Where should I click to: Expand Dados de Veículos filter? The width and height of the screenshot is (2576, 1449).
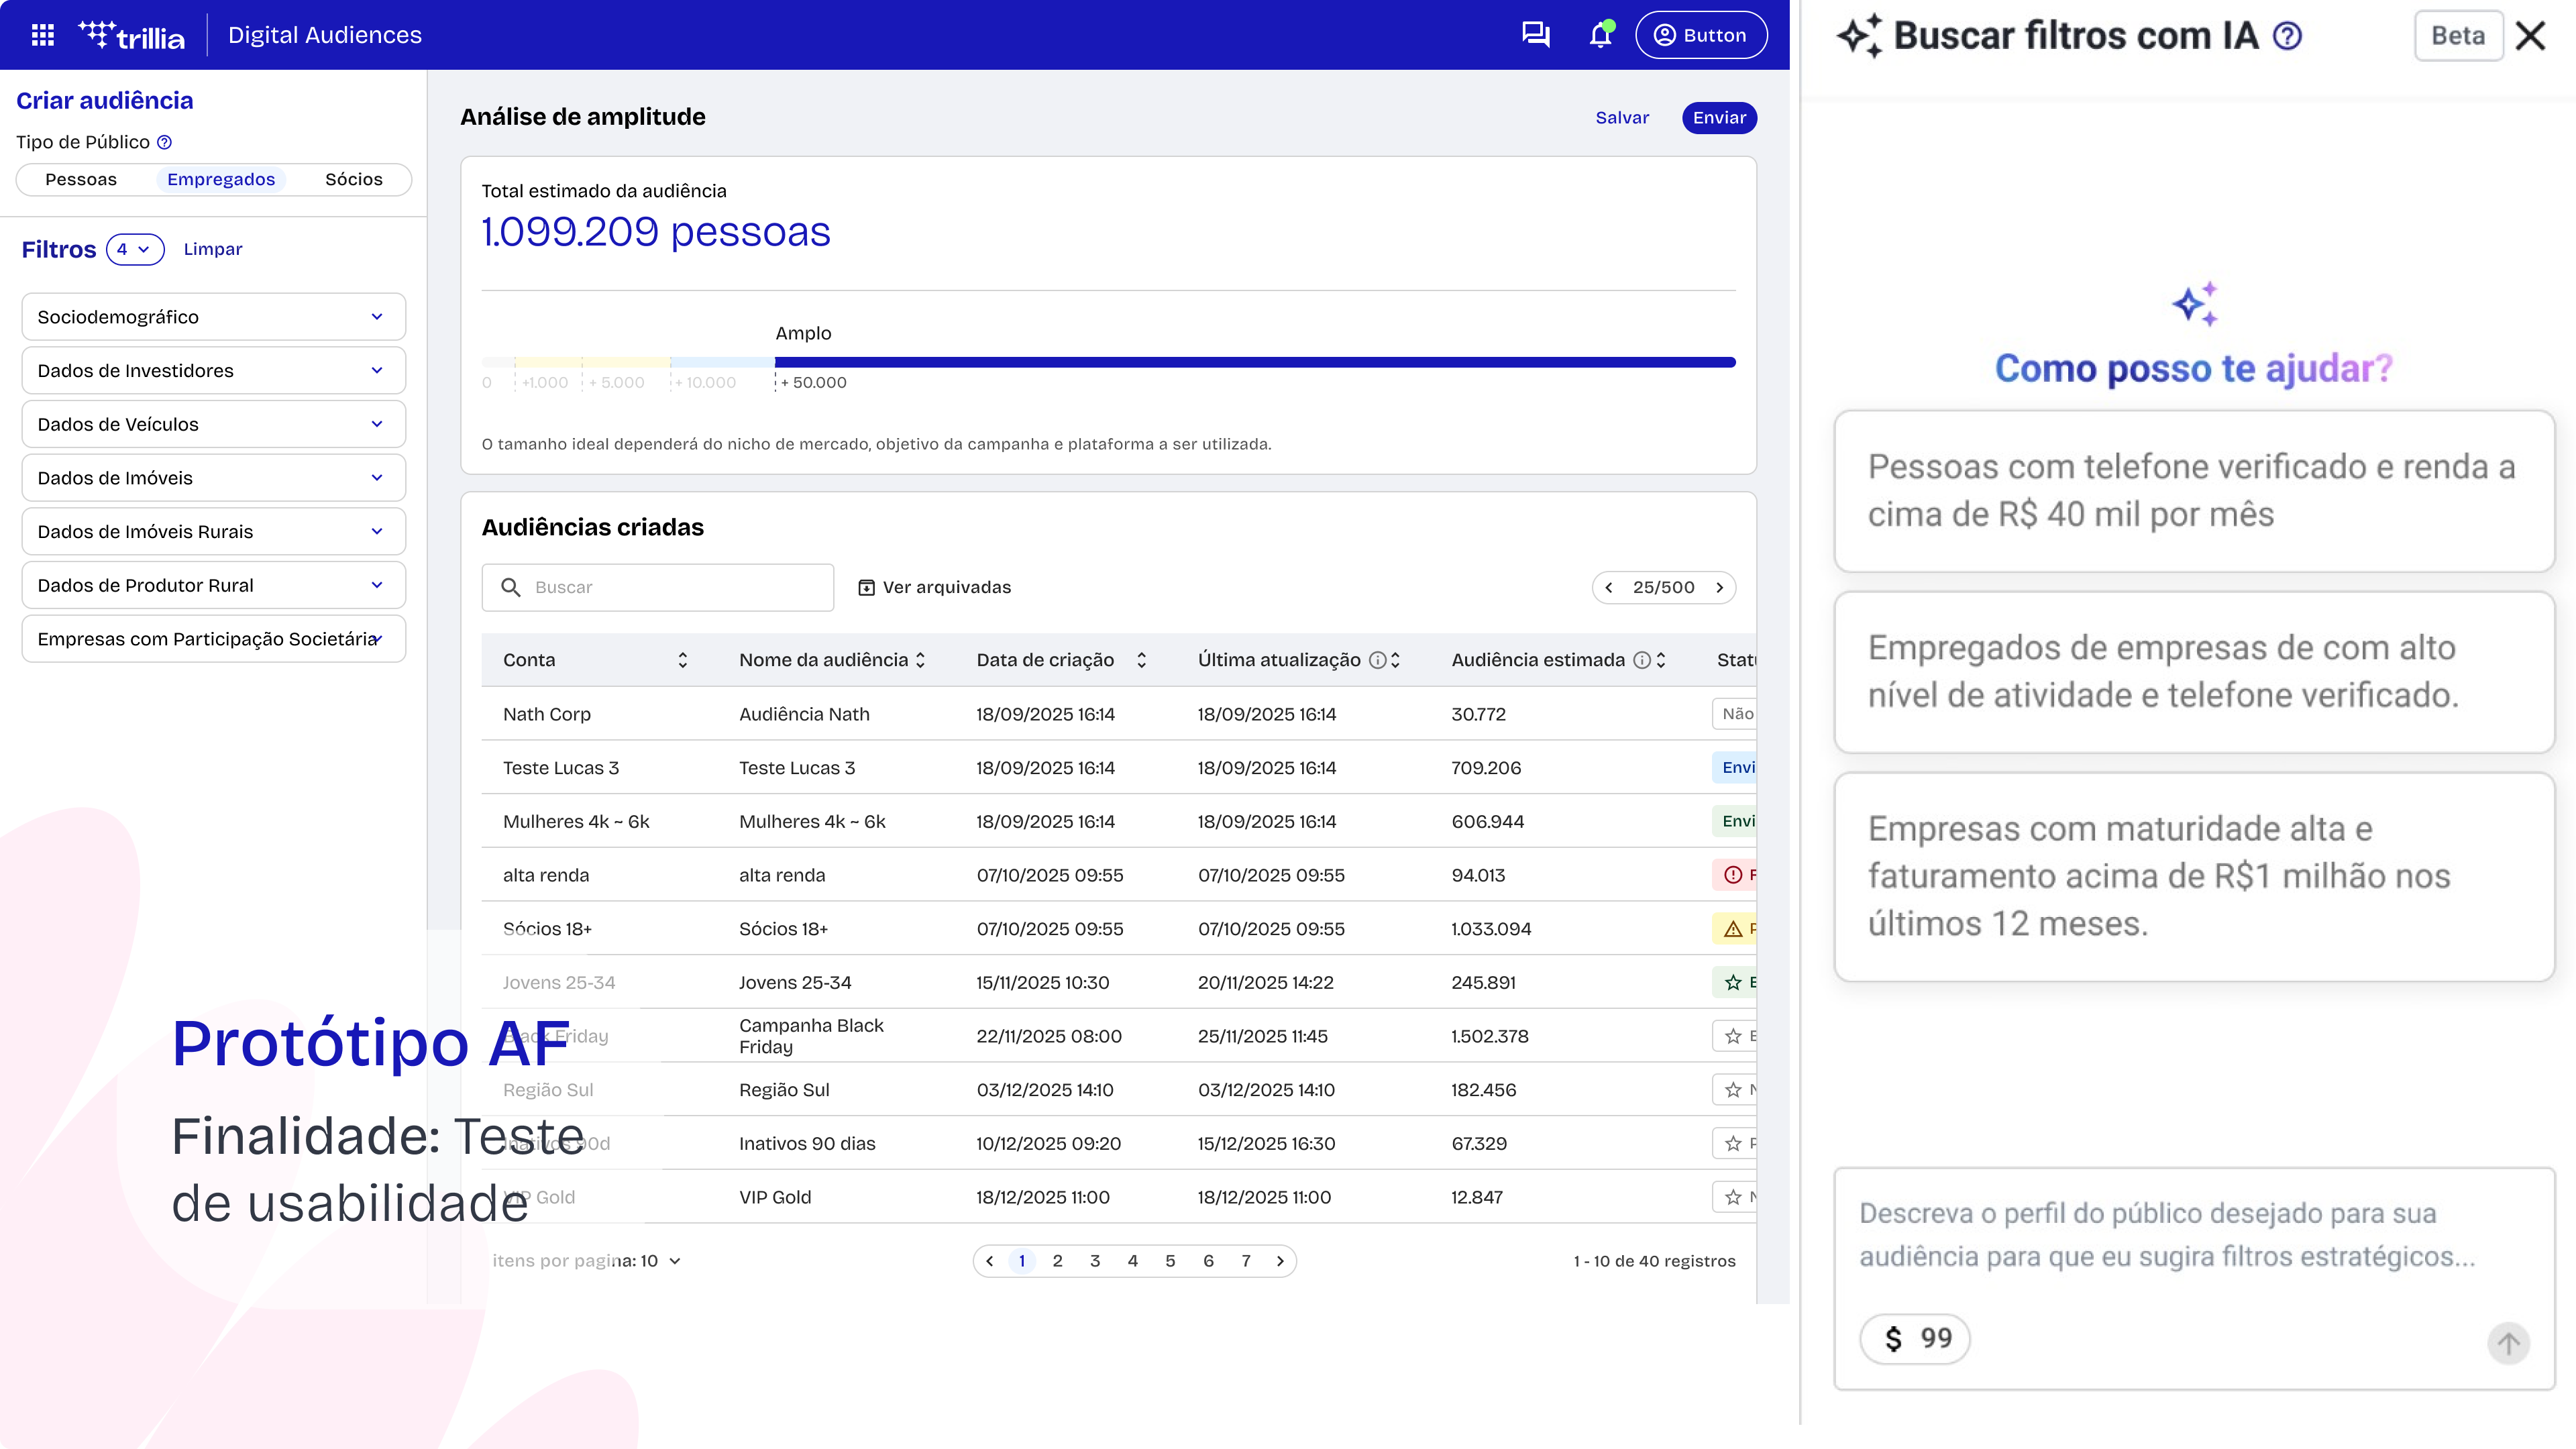(213, 424)
